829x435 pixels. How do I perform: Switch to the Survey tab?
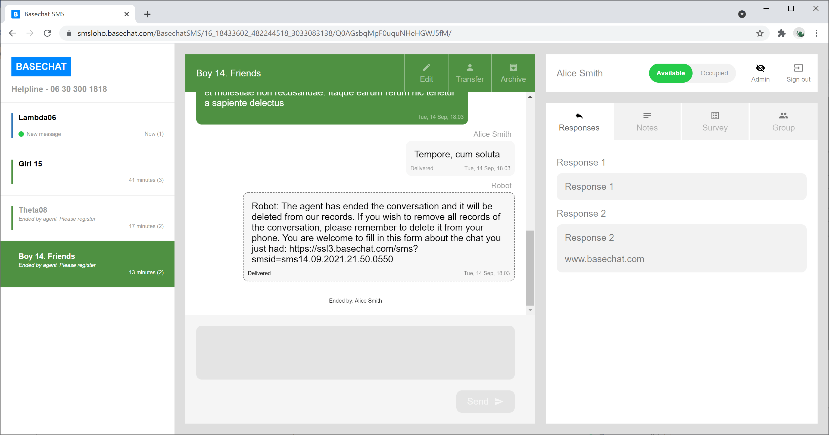point(715,122)
